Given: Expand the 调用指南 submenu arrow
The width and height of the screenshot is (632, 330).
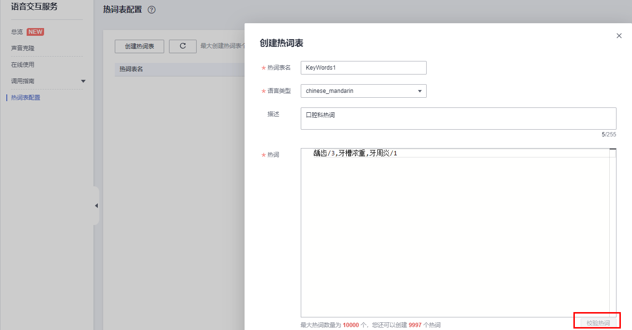Looking at the screenshot, I should [x=83, y=81].
